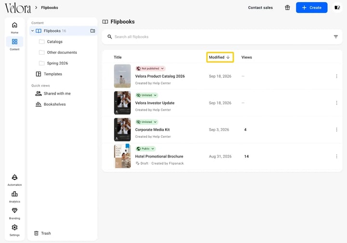Sort by the Modified column
347x243 pixels.
[220, 57]
